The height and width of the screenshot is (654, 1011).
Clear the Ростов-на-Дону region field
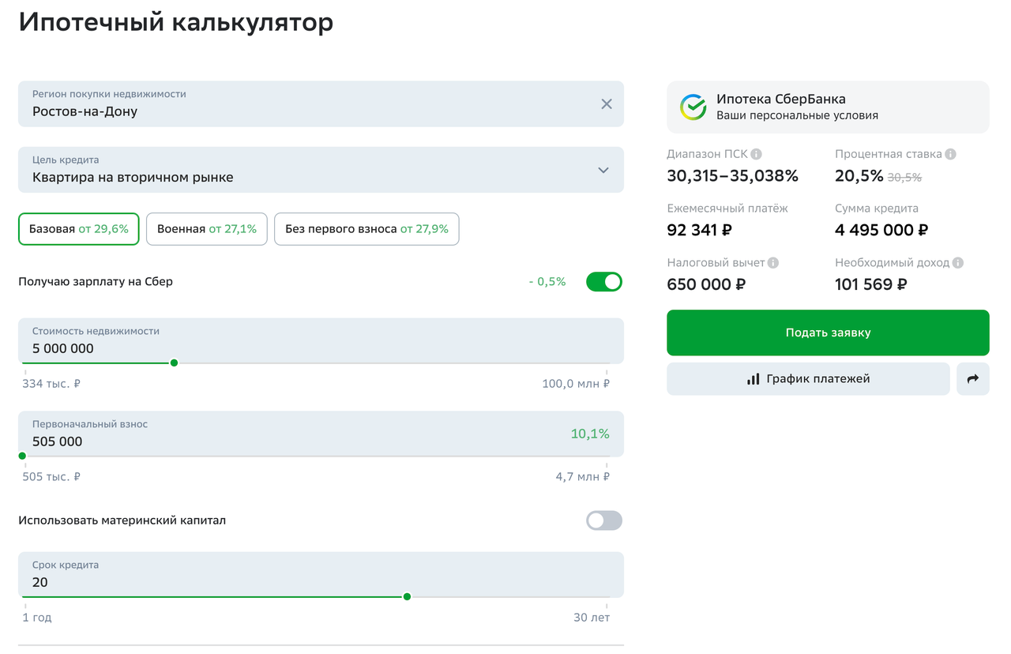(607, 104)
